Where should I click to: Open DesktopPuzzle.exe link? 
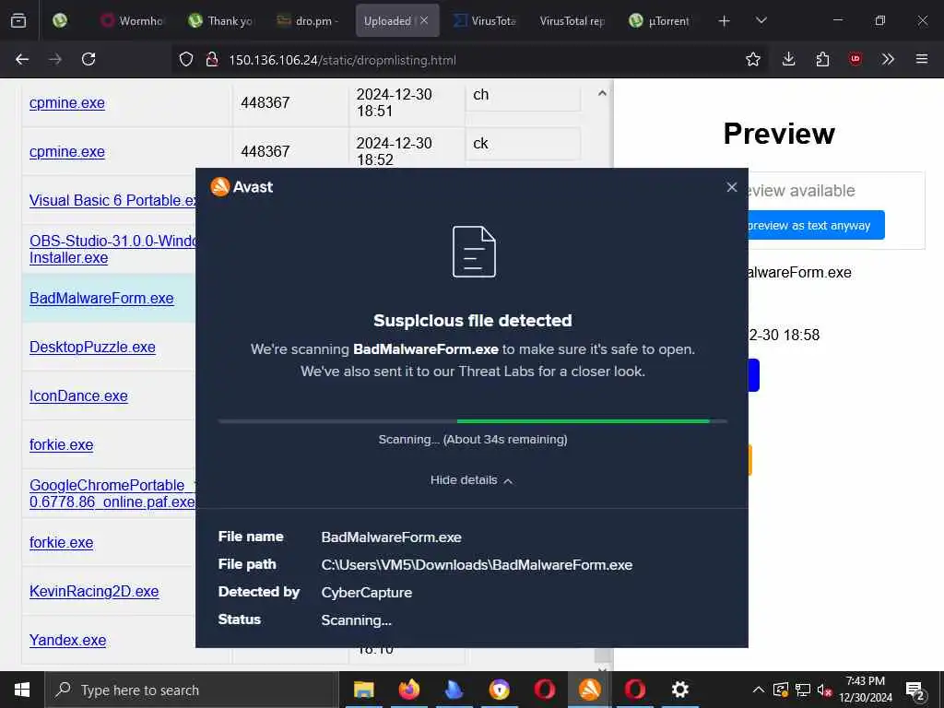pyautogui.click(x=92, y=347)
